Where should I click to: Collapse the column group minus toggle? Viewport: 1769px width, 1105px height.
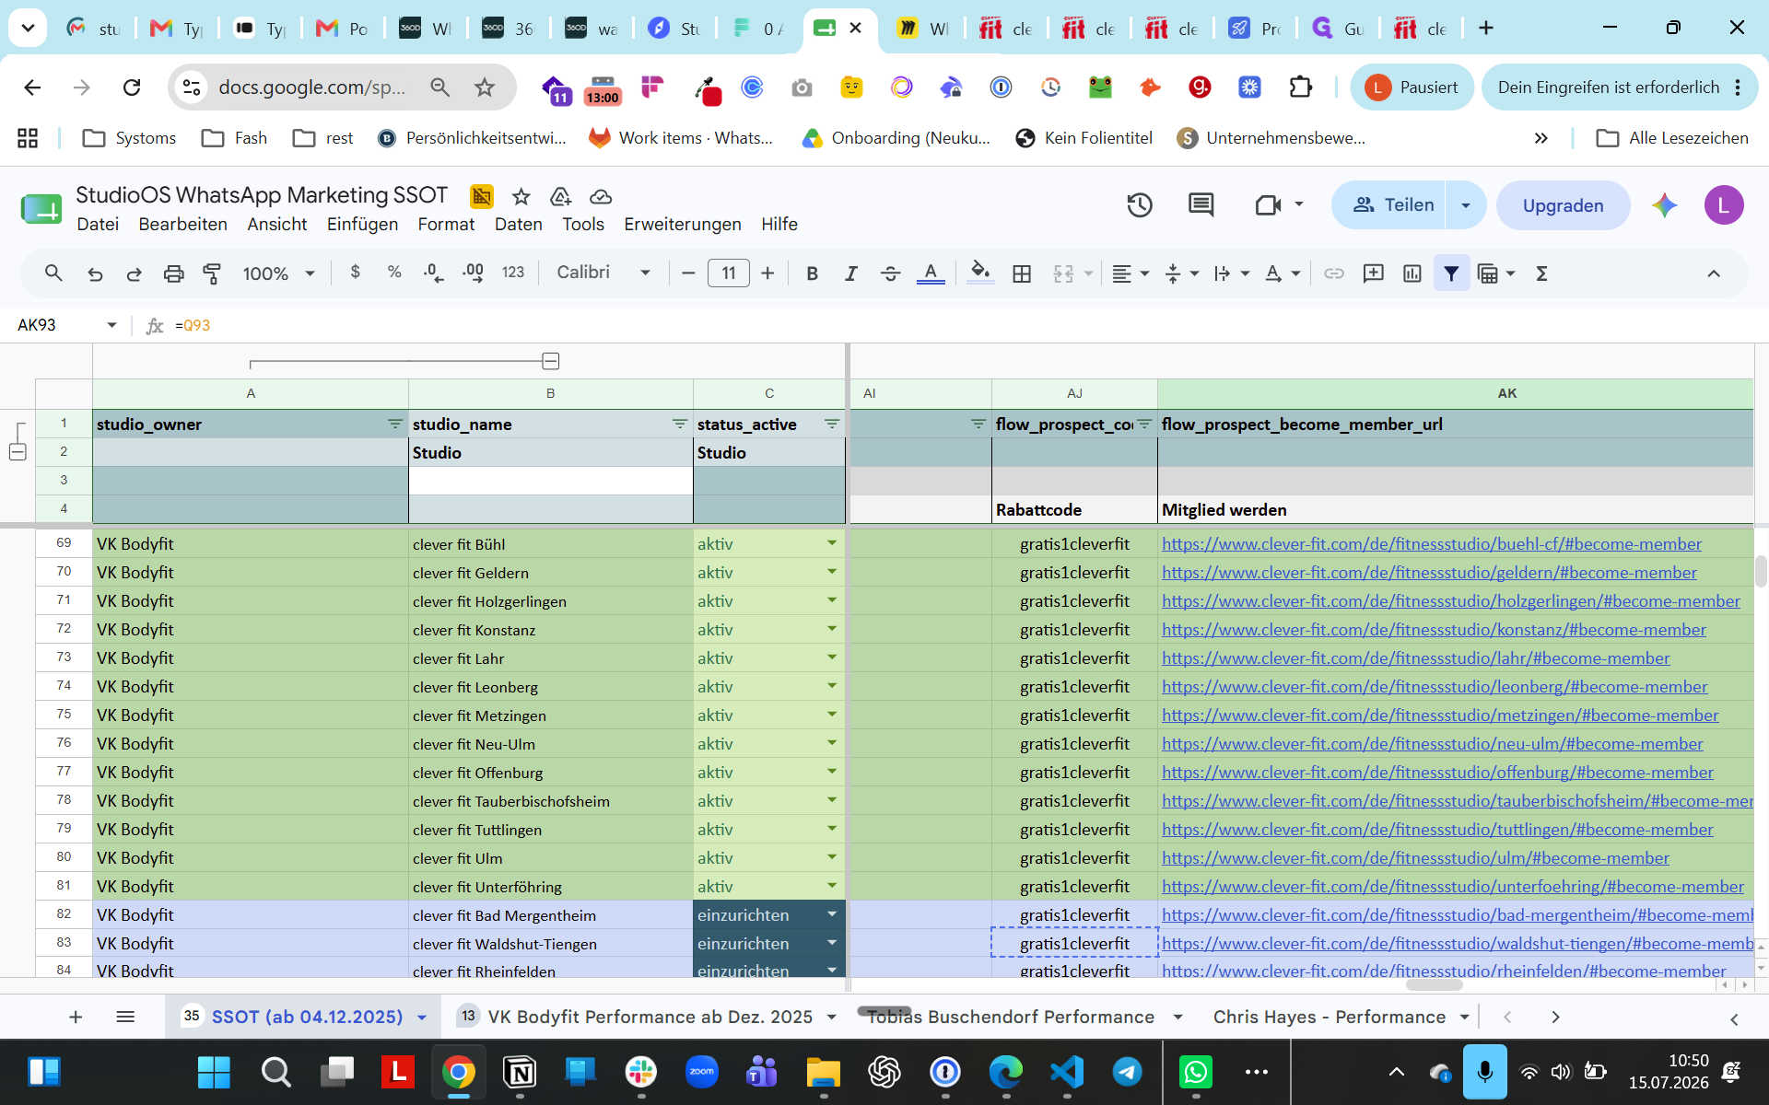pyautogui.click(x=551, y=361)
